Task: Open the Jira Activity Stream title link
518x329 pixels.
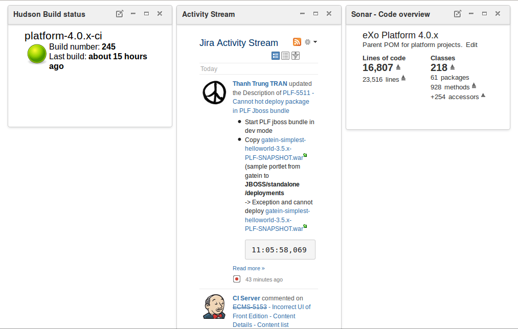Action: pyautogui.click(x=238, y=43)
